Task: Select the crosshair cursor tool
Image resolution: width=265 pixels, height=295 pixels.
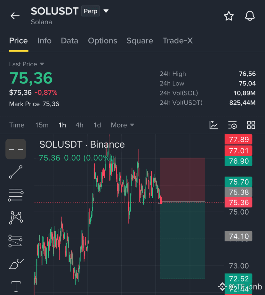Action: [x=16, y=149]
